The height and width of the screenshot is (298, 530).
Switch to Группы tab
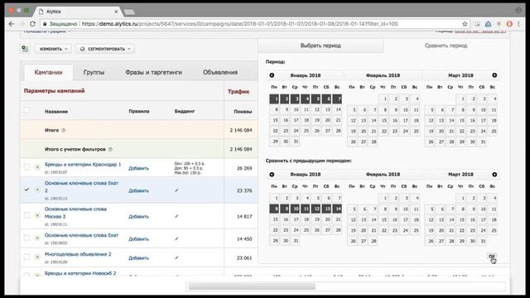pos(94,72)
